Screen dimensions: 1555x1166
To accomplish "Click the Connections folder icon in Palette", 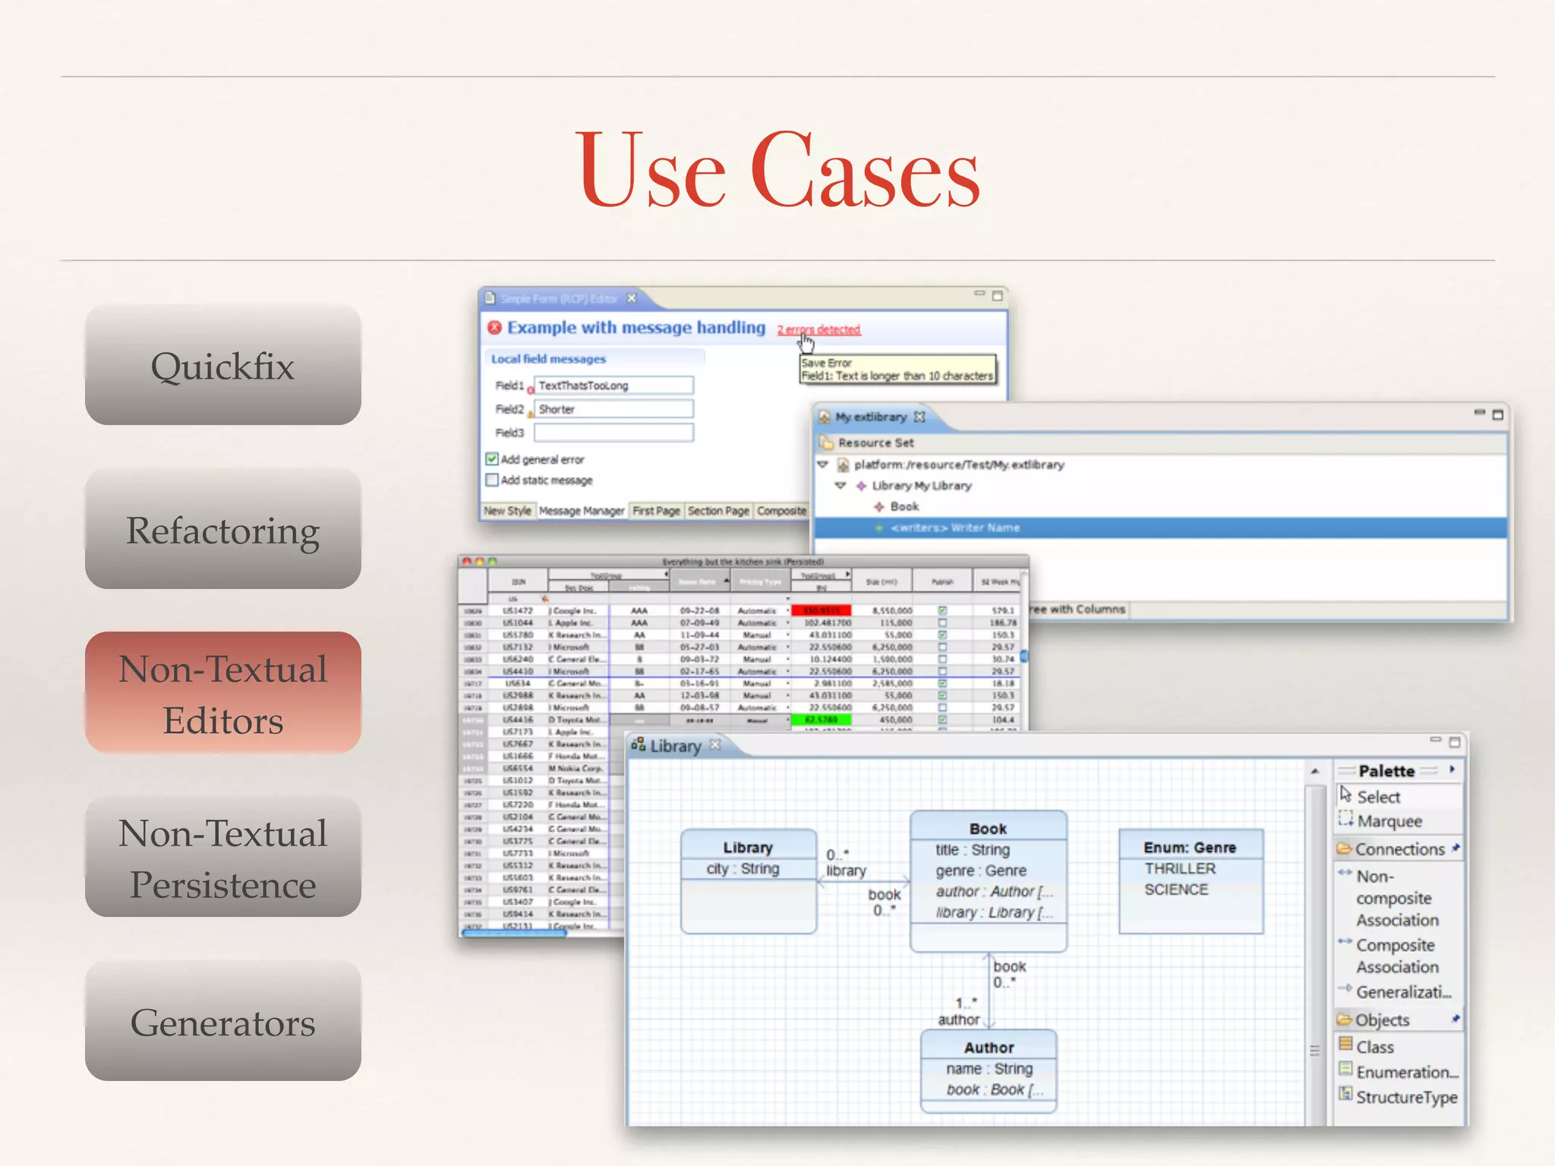I will pos(1345,848).
